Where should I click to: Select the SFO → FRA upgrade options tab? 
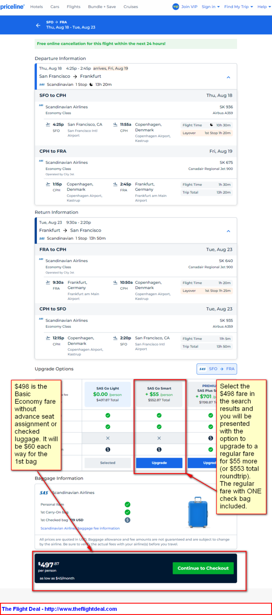[217, 369]
